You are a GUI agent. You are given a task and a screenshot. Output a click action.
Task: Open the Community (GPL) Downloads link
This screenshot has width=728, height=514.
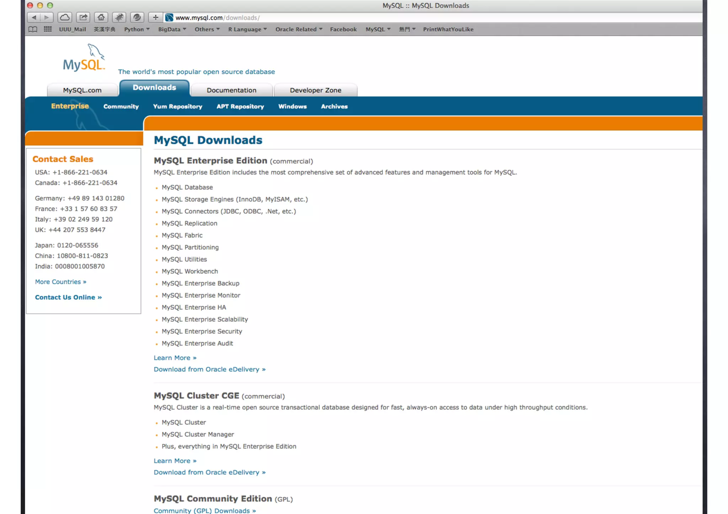click(x=205, y=510)
